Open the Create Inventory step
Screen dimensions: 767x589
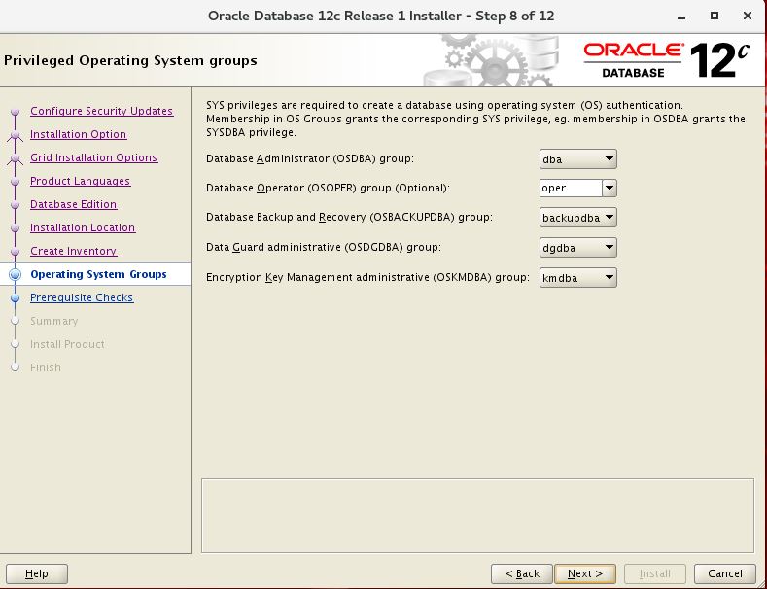(x=73, y=251)
